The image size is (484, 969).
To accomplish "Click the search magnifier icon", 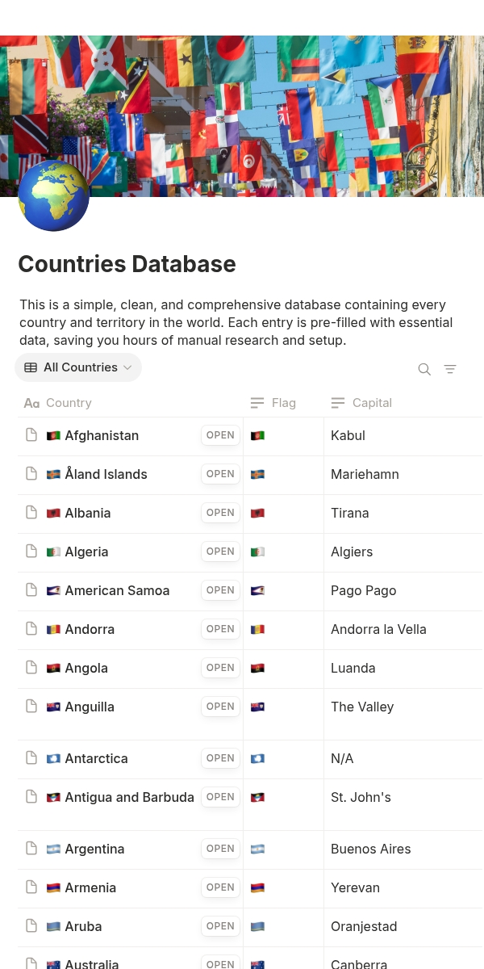I will coord(424,369).
